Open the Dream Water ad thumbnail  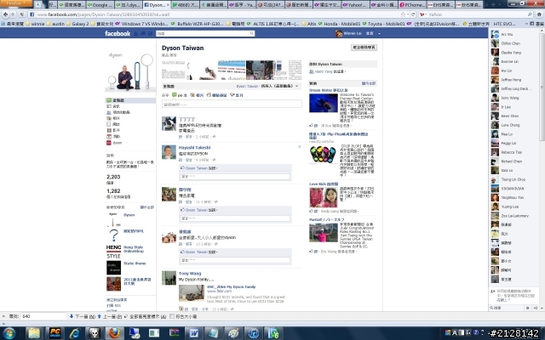[x=324, y=104]
